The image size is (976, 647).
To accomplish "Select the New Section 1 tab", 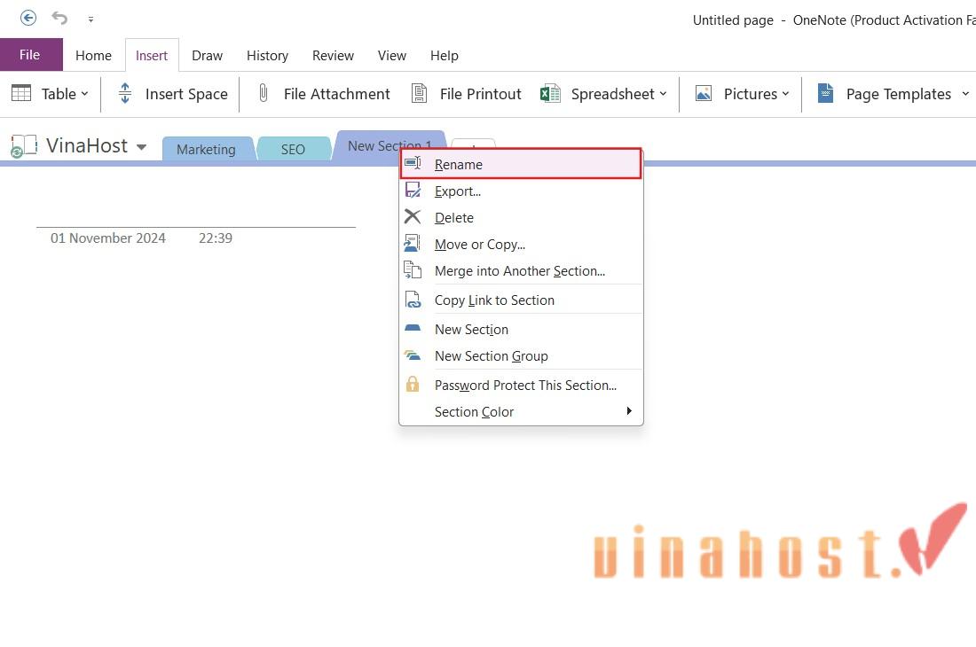I will 390,145.
